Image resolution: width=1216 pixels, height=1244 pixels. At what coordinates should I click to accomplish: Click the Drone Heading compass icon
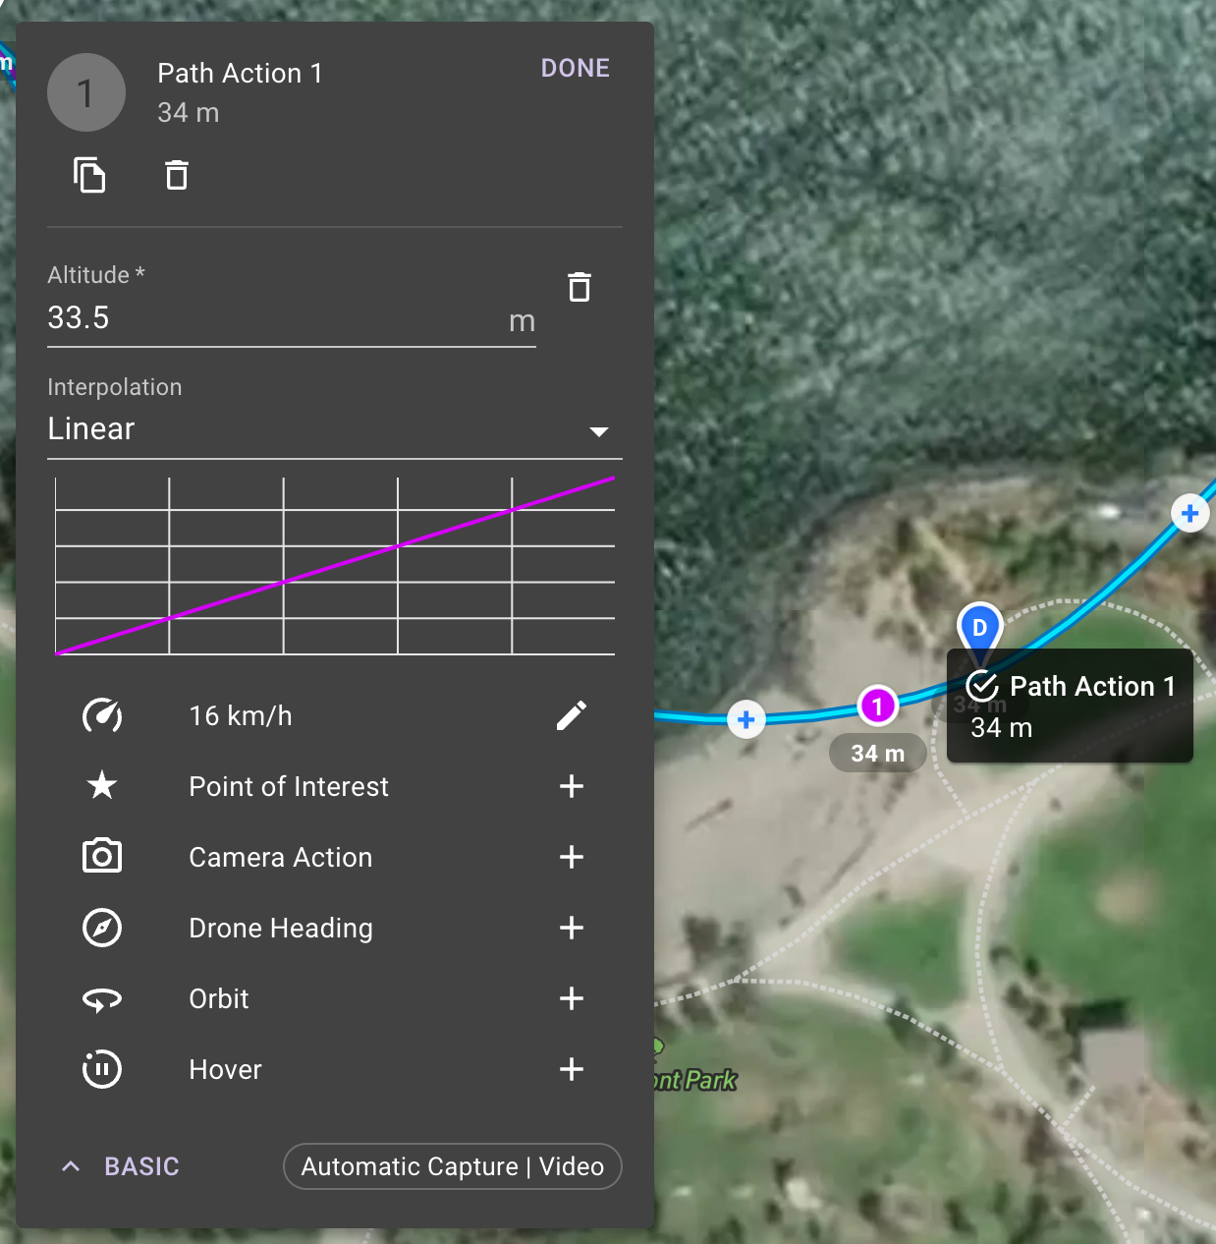click(x=102, y=928)
